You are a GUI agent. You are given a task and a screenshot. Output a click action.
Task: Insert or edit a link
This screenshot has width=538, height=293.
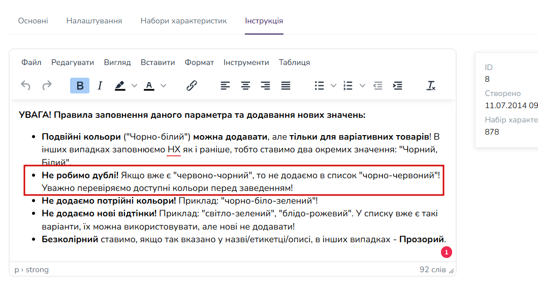coord(192,85)
